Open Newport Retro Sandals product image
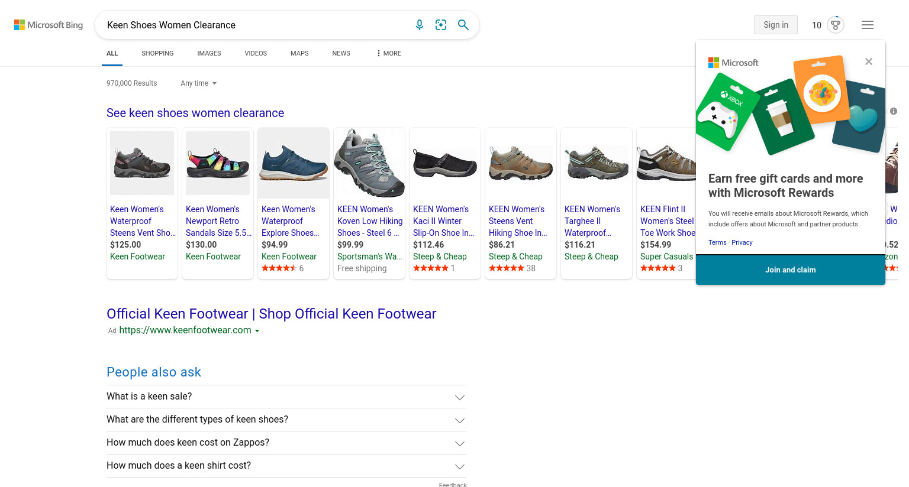Screen dimensions: 909x487 [218, 163]
